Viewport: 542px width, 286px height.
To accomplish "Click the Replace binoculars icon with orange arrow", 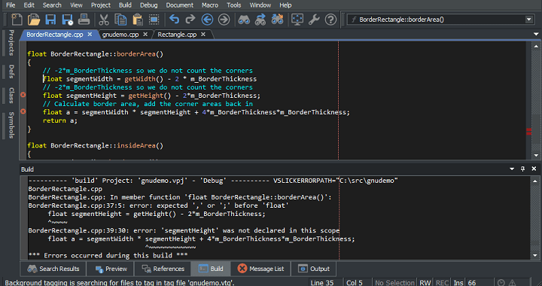I will pyautogui.click(x=277, y=20).
